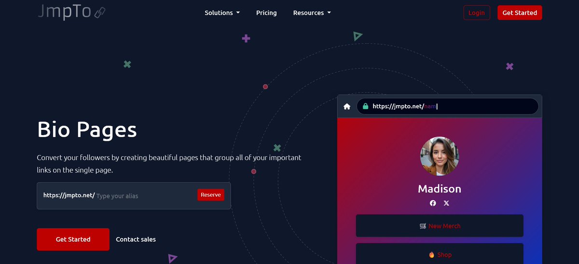The image size is (579, 264).
Task: Open the New Merch link button
Action: [x=440, y=226]
